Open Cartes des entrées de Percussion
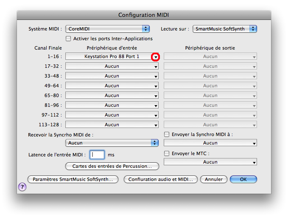288x217 pixels. click(112, 166)
